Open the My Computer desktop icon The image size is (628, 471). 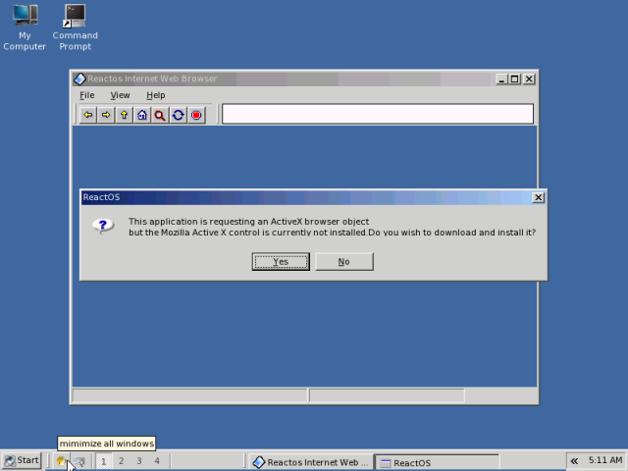(x=25, y=26)
